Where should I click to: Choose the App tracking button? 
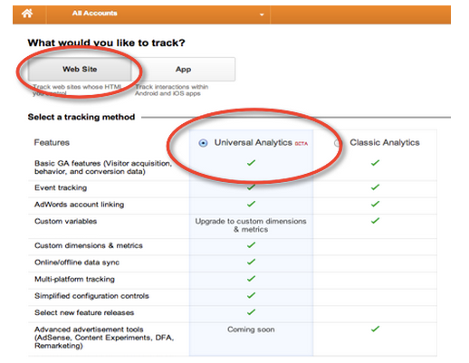183,69
